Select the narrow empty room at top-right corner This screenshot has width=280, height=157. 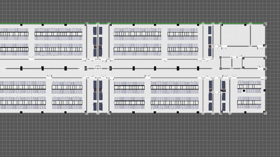pos(257,34)
